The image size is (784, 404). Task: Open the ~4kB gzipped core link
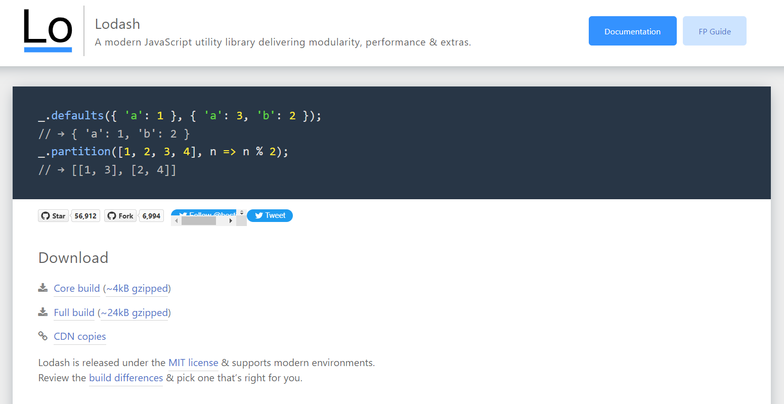pyautogui.click(x=137, y=288)
